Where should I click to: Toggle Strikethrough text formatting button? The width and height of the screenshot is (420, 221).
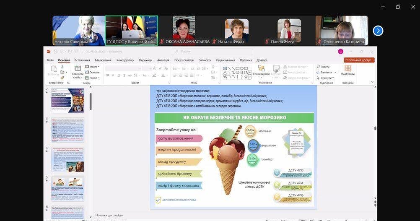(124, 75)
